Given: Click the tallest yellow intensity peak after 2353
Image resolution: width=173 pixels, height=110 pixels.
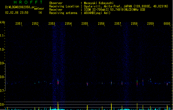Looking at the screenshot, I should coord(58,106).
